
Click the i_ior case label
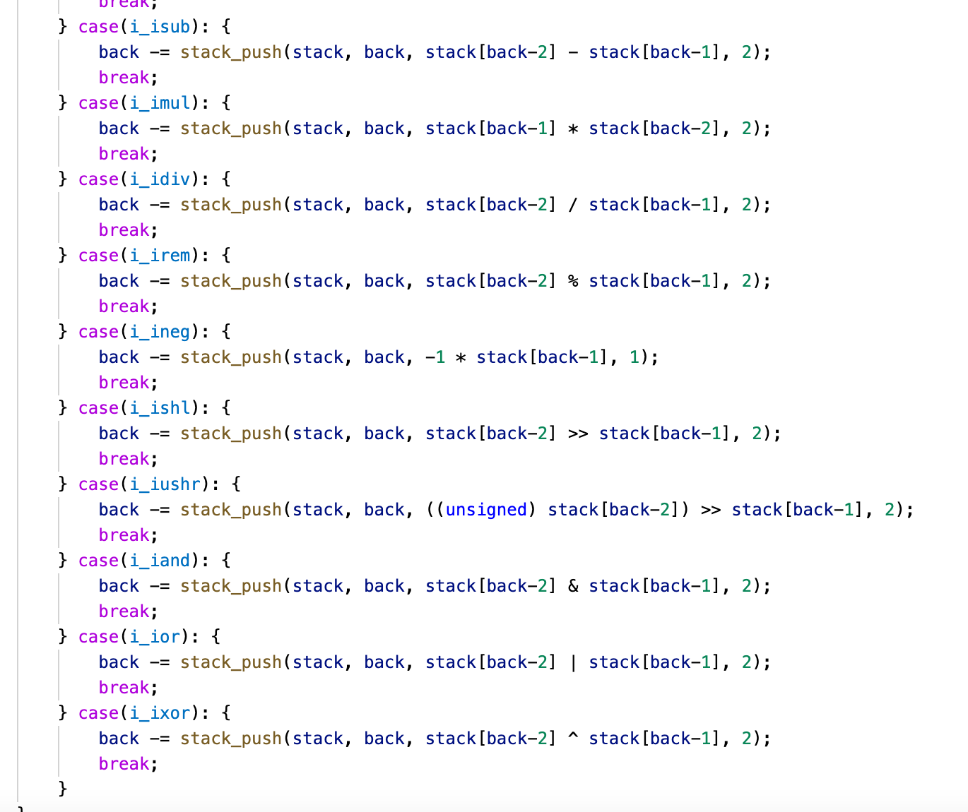[x=155, y=637]
